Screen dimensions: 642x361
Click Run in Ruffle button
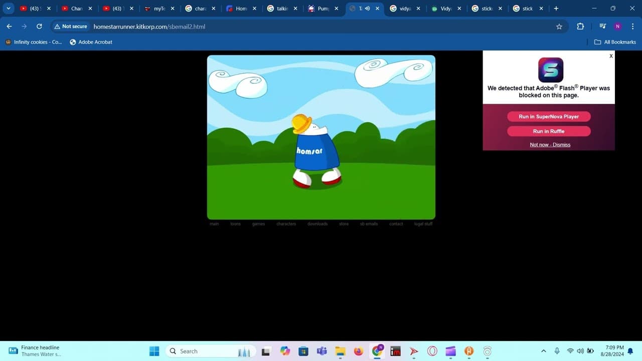549,131
